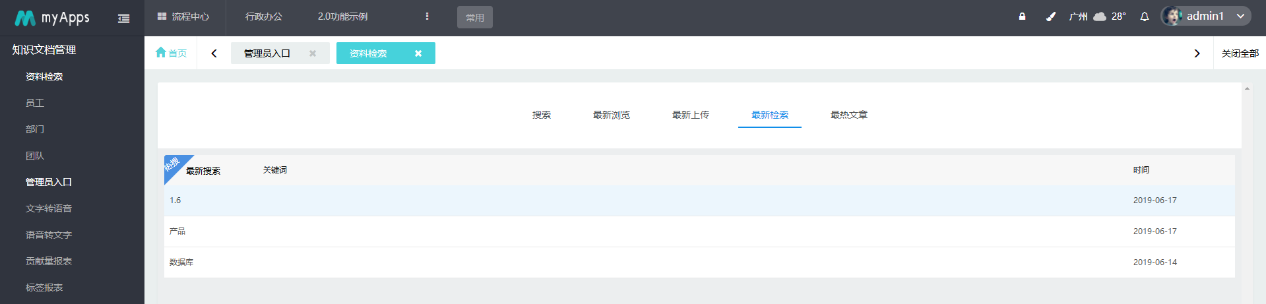Click the 广州 weather cloud icon

click(x=1100, y=16)
